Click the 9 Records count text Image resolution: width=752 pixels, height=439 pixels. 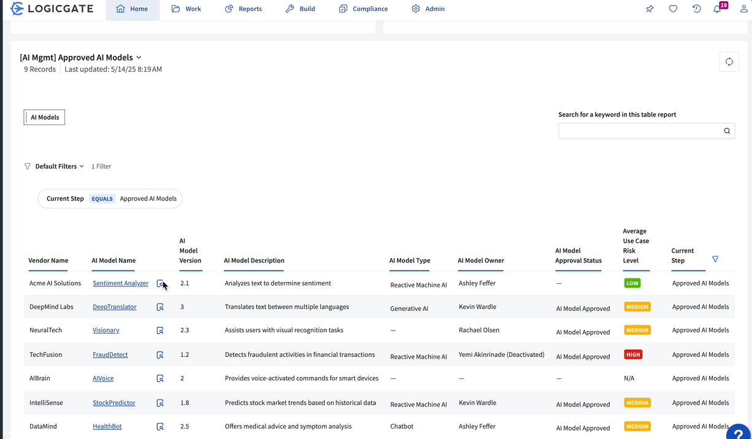coord(40,69)
